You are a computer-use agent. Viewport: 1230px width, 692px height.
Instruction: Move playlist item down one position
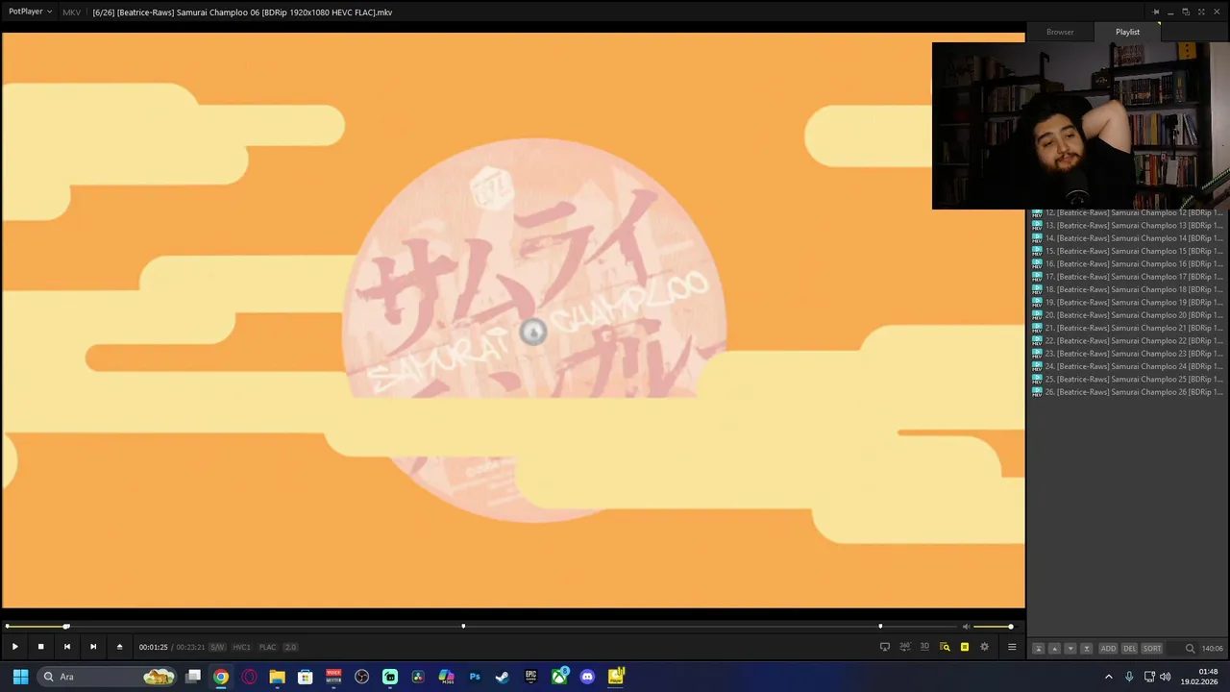point(1070,649)
